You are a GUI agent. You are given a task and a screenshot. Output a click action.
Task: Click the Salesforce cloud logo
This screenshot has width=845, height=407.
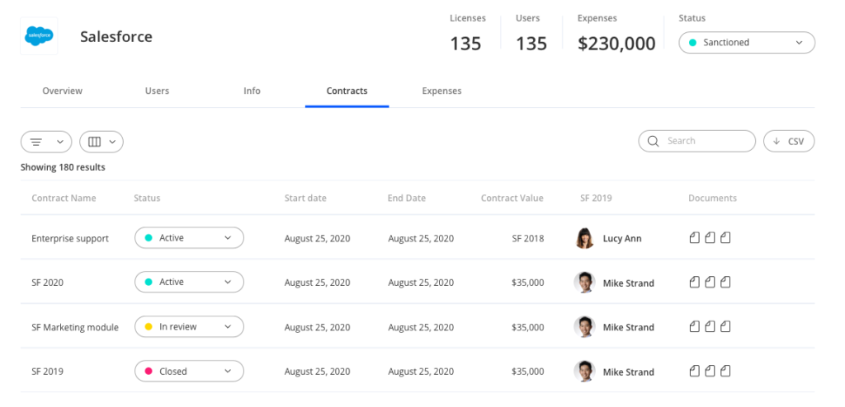pos(39,36)
